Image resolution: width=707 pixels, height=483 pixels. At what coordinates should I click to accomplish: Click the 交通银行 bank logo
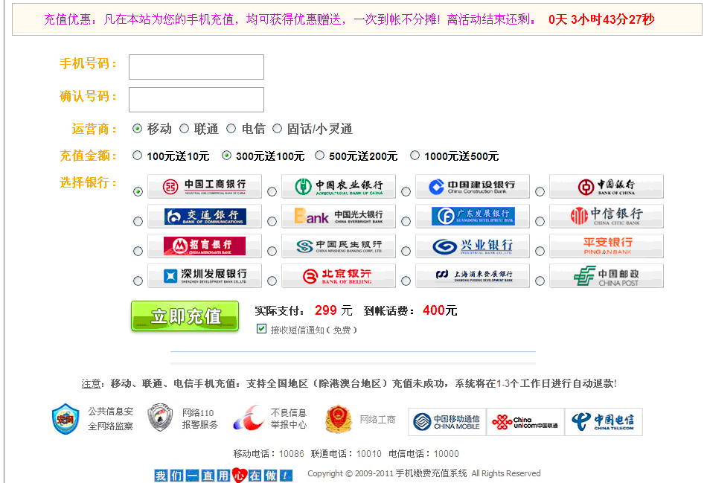(204, 216)
